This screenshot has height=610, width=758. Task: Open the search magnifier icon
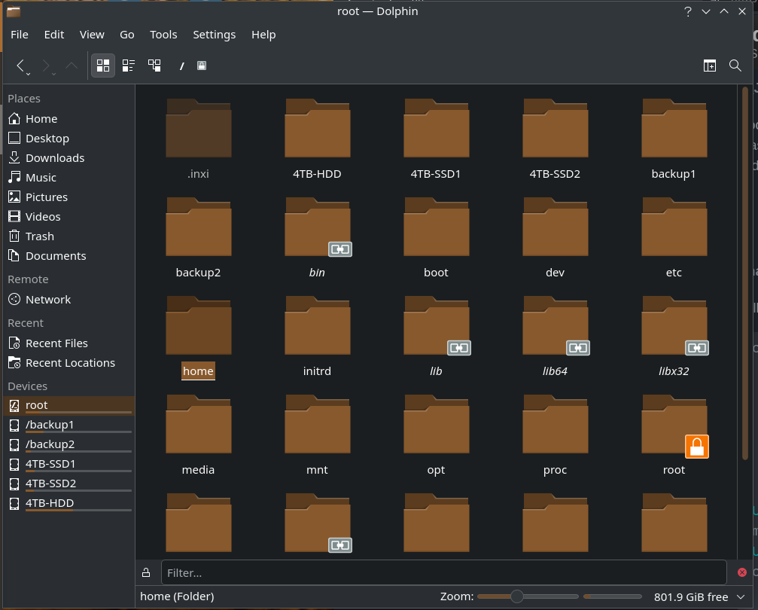735,66
